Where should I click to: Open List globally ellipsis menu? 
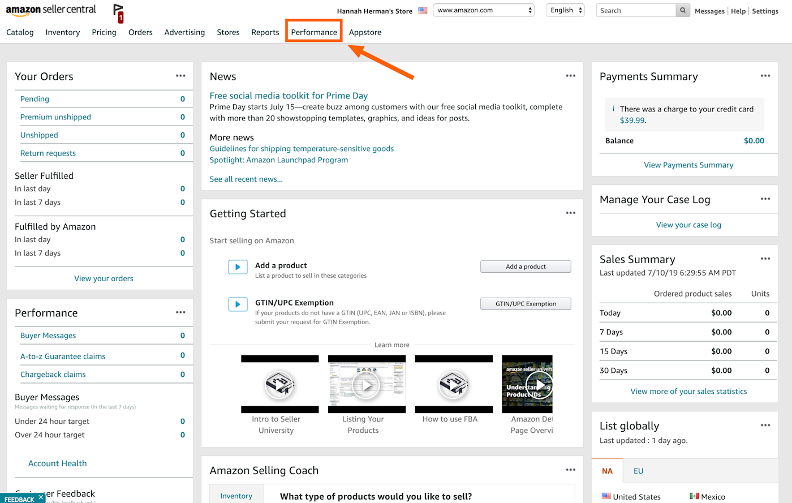[x=765, y=425]
